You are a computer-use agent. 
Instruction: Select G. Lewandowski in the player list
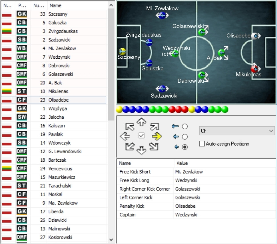point(54,151)
